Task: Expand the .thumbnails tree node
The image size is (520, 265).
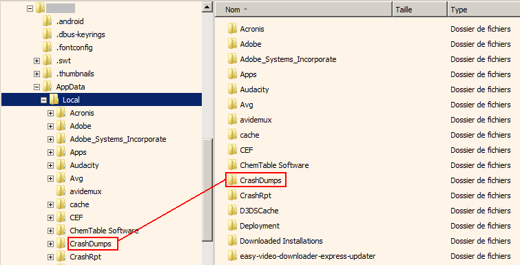Action: tap(37, 74)
